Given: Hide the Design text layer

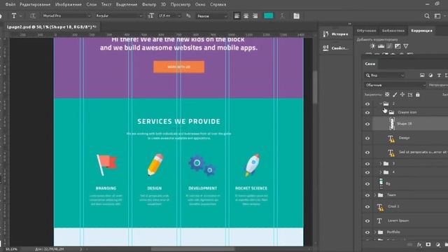Looking at the screenshot, I should click(x=367, y=139).
